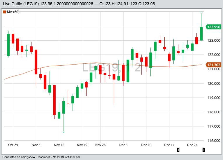
Task: Click the 120.000 price axis label
Action: coord(213,84)
